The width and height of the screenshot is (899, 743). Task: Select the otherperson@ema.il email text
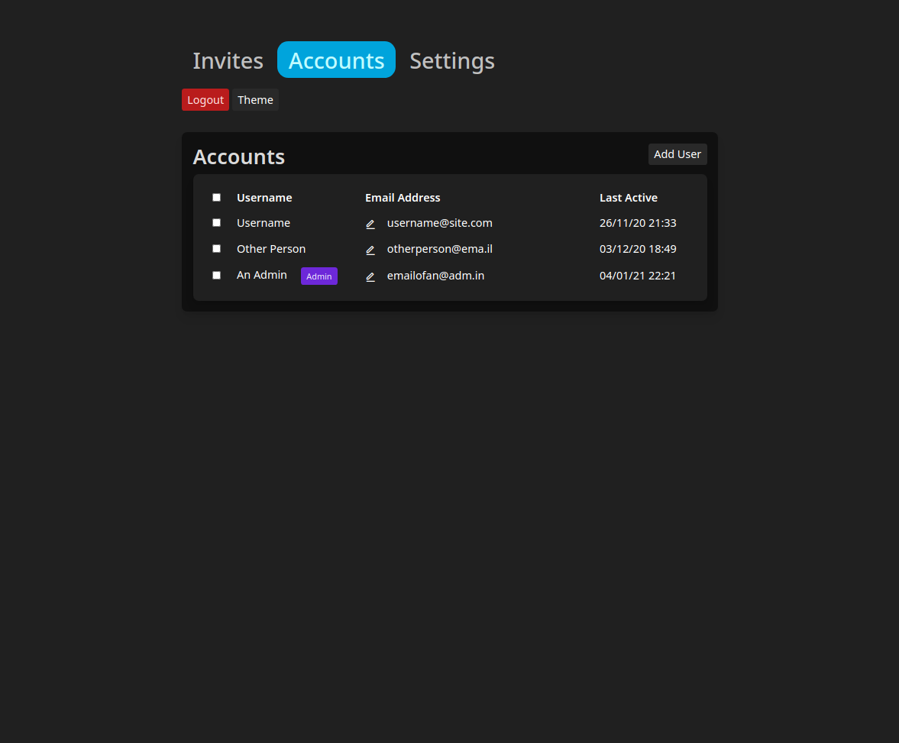pyautogui.click(x=439, y=249)
